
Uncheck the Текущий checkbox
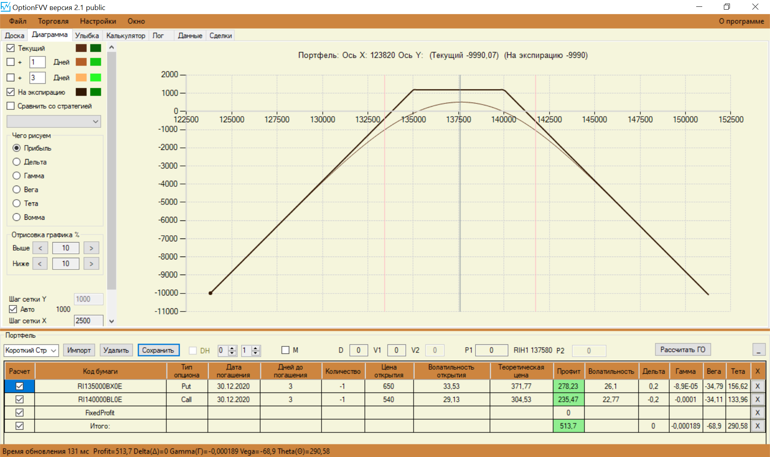pyautogui.click(x=11, y=48)
